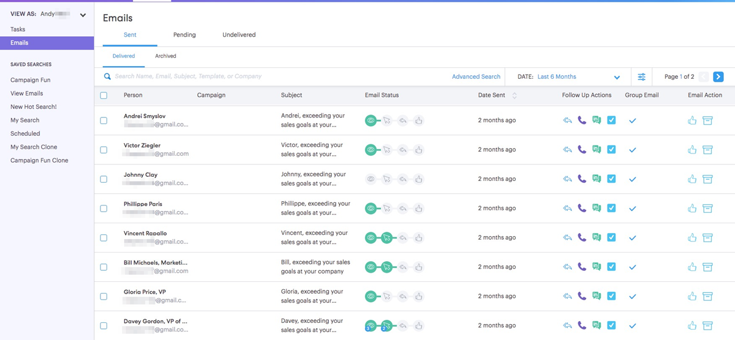Screen dimensions: 735x340
Task: Click the task checkbox icon for Victor Ziegler
Action: coord(611,150)
